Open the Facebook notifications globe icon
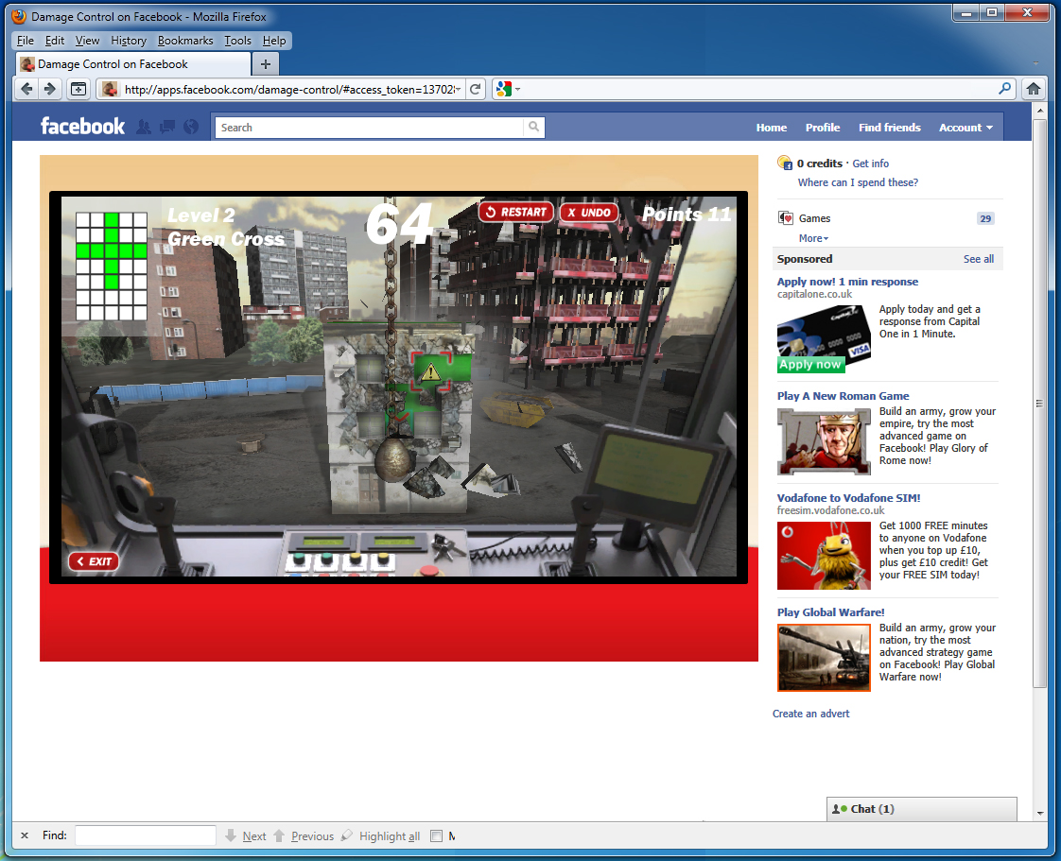1061x861 pixels. 191,128
